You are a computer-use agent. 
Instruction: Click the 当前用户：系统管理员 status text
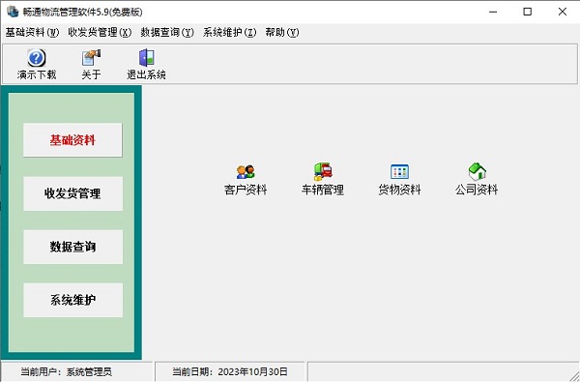pyautogui.click(x=66, y=371)
